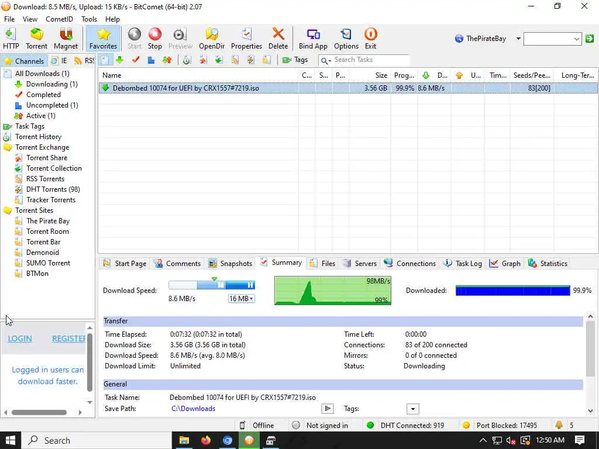
Task: Open the Tools menu
Action: [x=89, y=19]
